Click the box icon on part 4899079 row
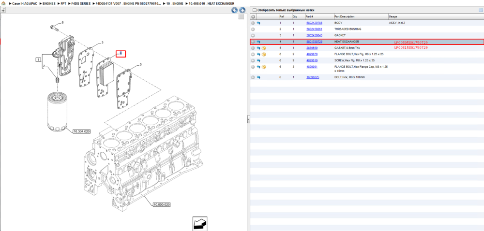The height and width of the screenshot is (231, 484). (x=264, y=55)
